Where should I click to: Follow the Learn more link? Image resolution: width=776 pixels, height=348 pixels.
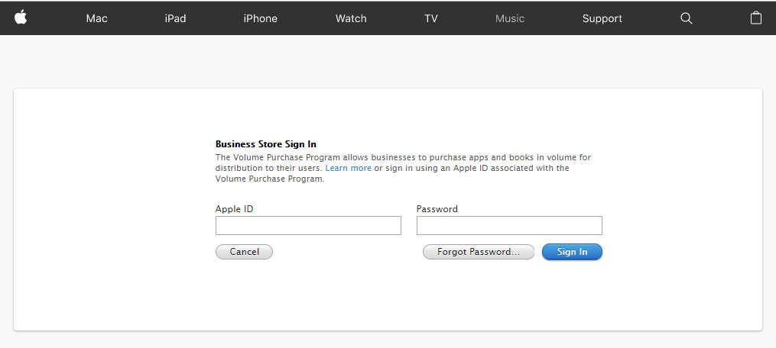(x=348, y=168)
